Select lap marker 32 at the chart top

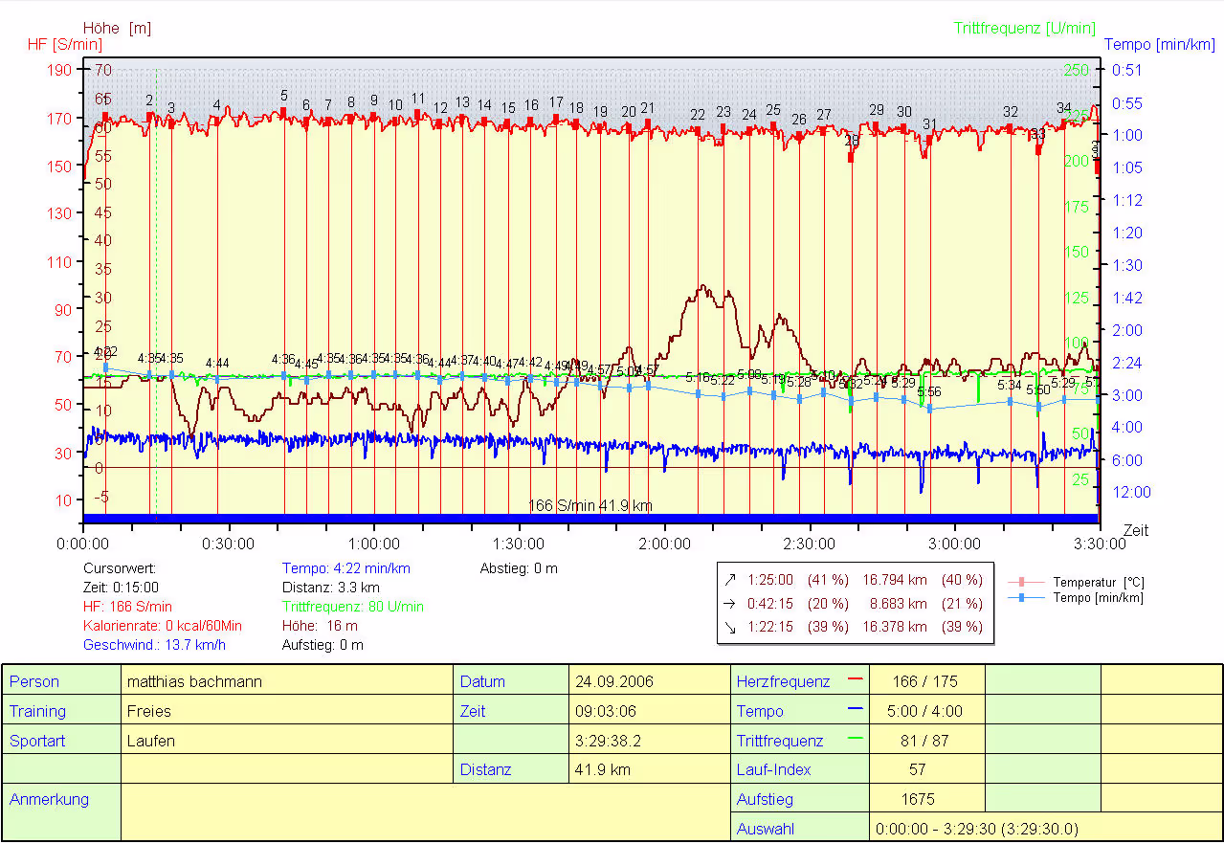click(x=1011, y=112)
